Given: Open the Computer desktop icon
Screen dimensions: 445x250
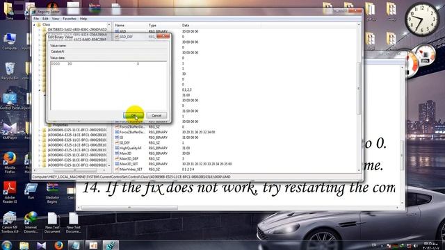Looking at the screenshot, I should 10,42.
